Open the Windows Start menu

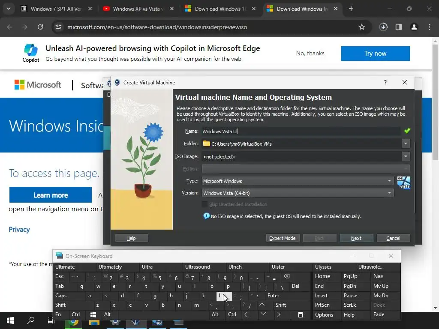pos(10,320)
